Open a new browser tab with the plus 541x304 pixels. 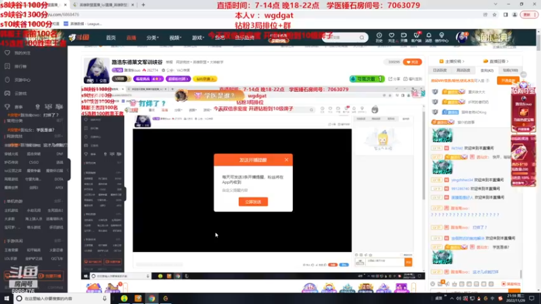pyautogui.click(x=143, y=5)
